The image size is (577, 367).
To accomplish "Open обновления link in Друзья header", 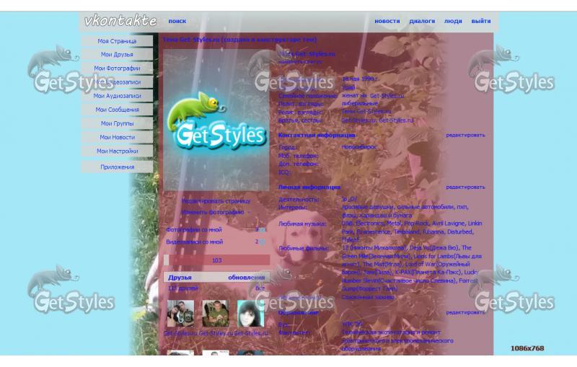I will (x=246, y=278).
